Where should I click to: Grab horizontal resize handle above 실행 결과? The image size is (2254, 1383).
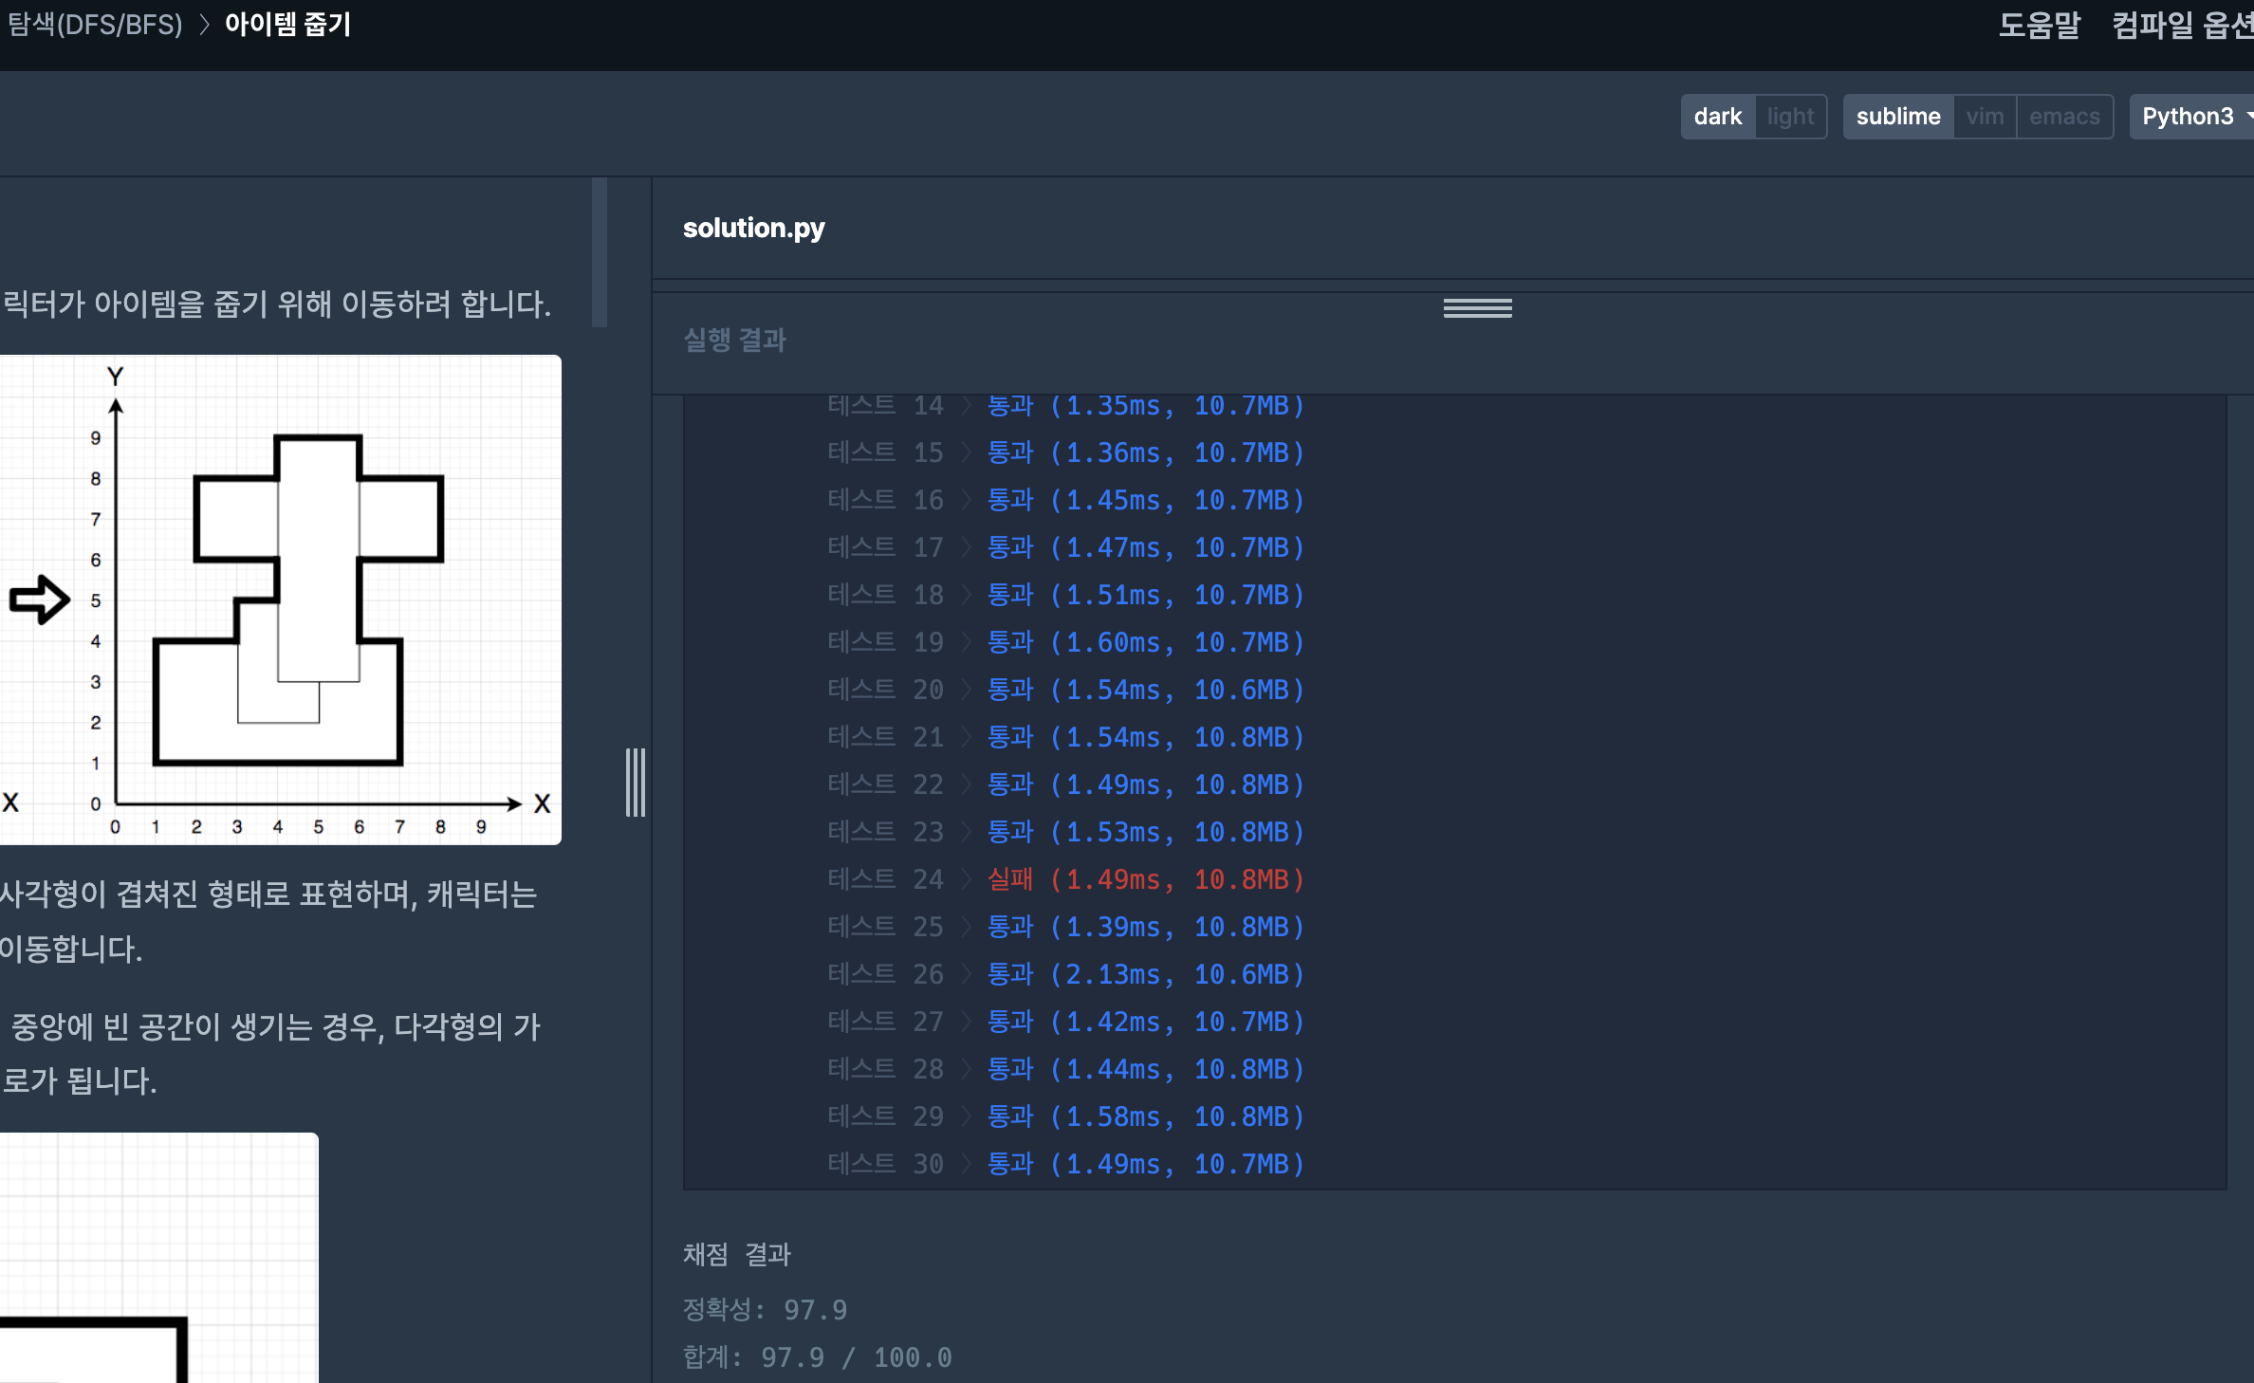(x=1477, y=307)
